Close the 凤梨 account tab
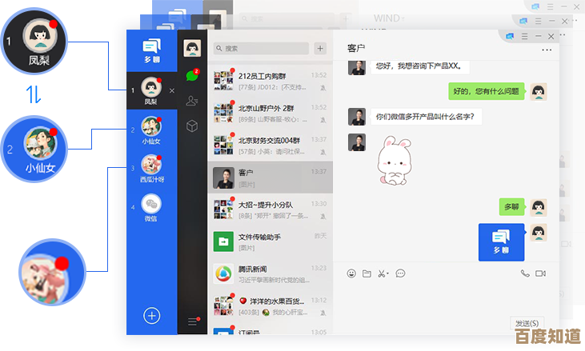The image size is (585, 351). pos(171,90)
